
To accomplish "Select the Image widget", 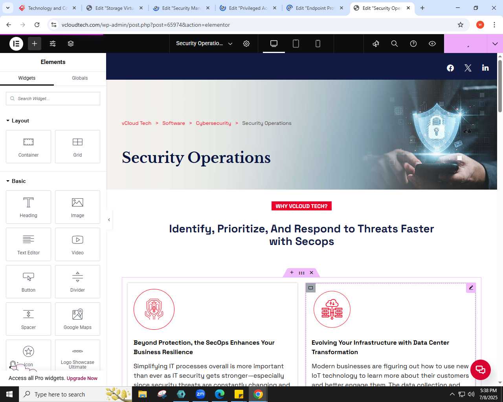I will [77, 207].
